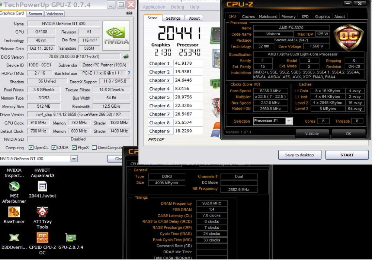Open Settings tab in Aquamark
This screenshot has height=260, width=372.
pos(173,18)
